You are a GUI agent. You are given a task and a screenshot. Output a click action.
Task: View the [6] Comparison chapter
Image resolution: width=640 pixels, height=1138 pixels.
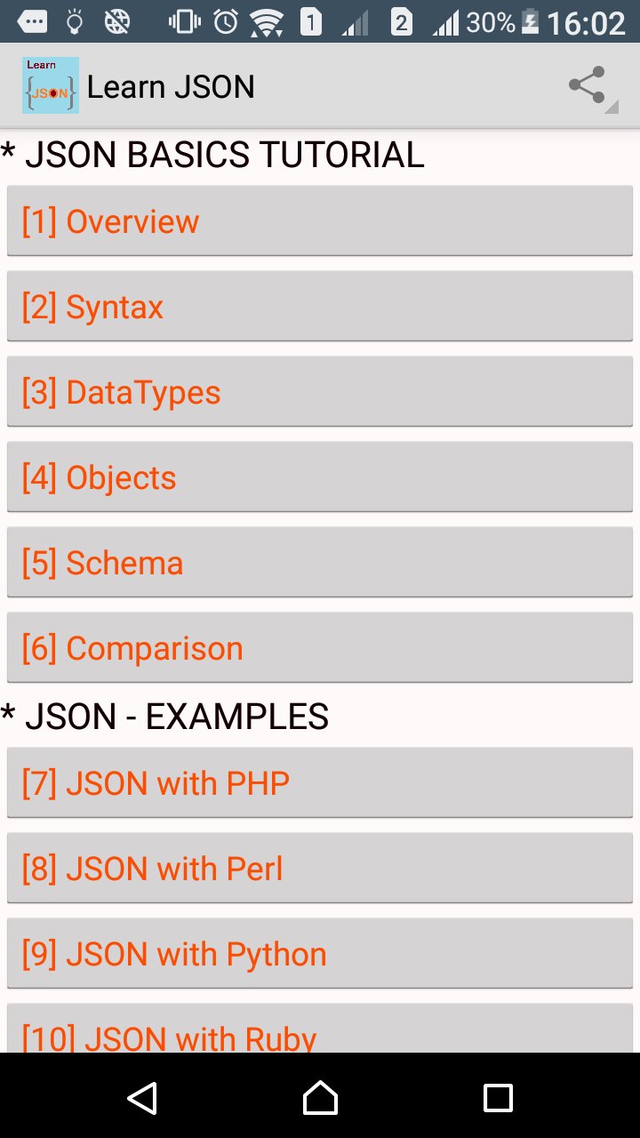pos(320,648)
